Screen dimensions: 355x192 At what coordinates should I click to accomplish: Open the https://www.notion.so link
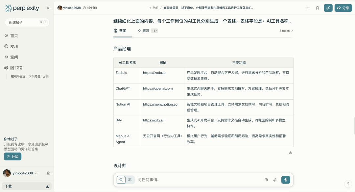(x=160, y=104)
